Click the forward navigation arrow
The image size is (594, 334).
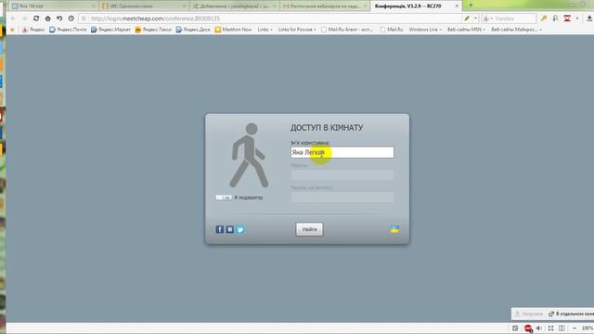(x=25, y=19)
